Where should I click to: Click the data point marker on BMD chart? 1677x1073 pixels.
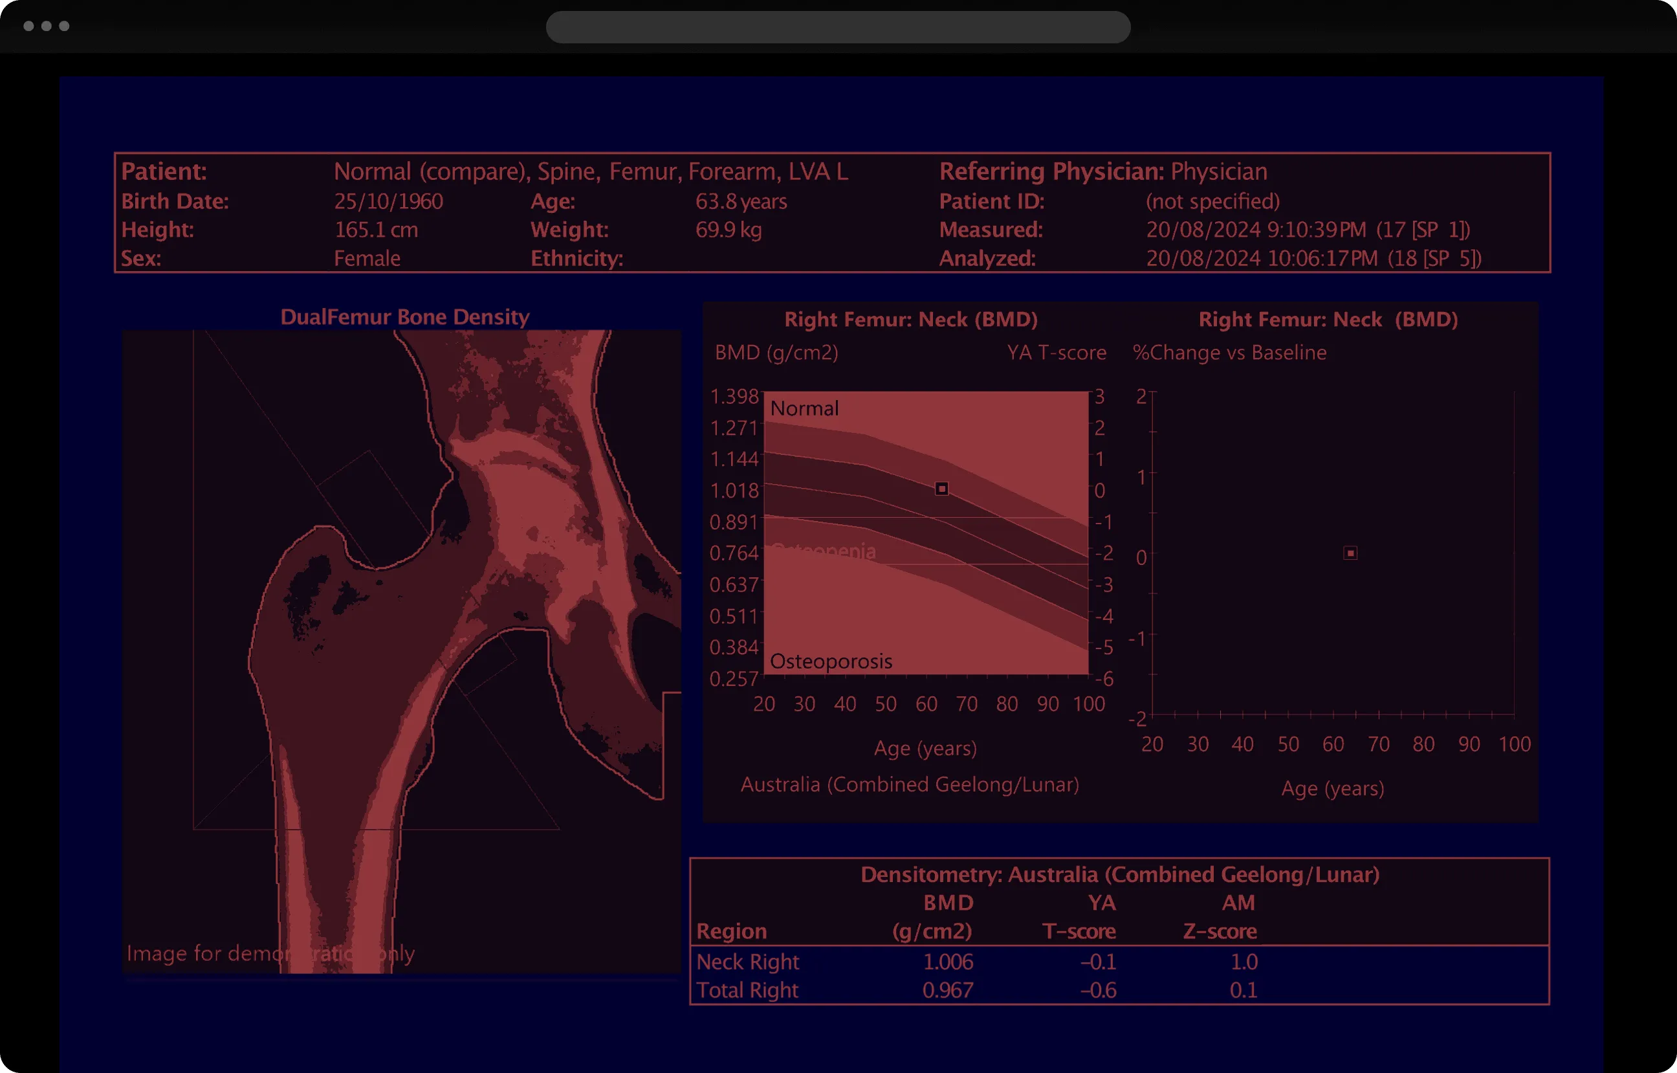pos(941,489)
